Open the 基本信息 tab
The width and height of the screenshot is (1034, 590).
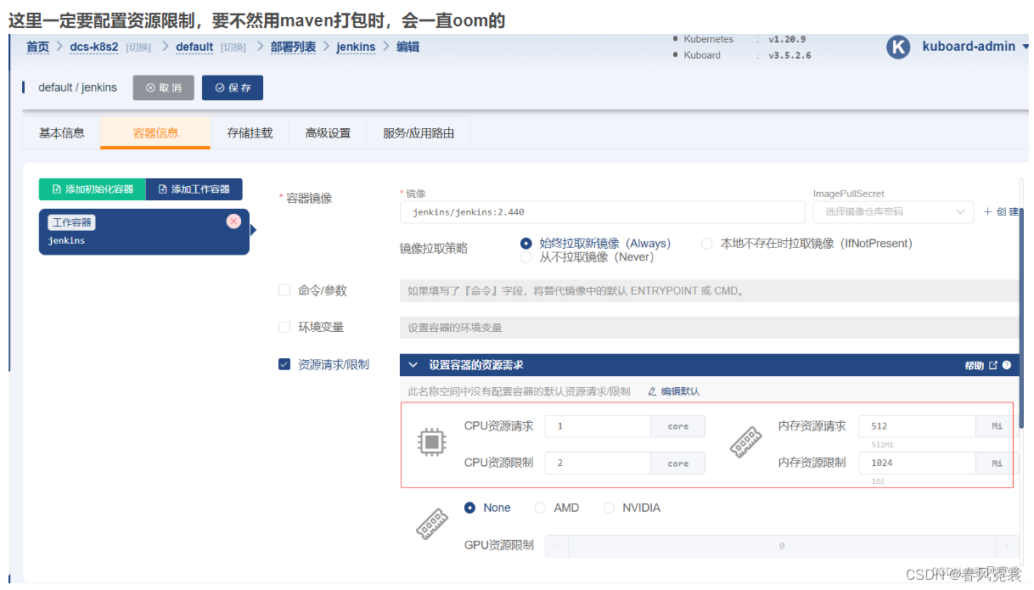62,133
